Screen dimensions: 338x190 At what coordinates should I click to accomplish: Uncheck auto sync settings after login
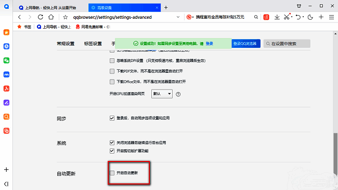coord(112,118)
